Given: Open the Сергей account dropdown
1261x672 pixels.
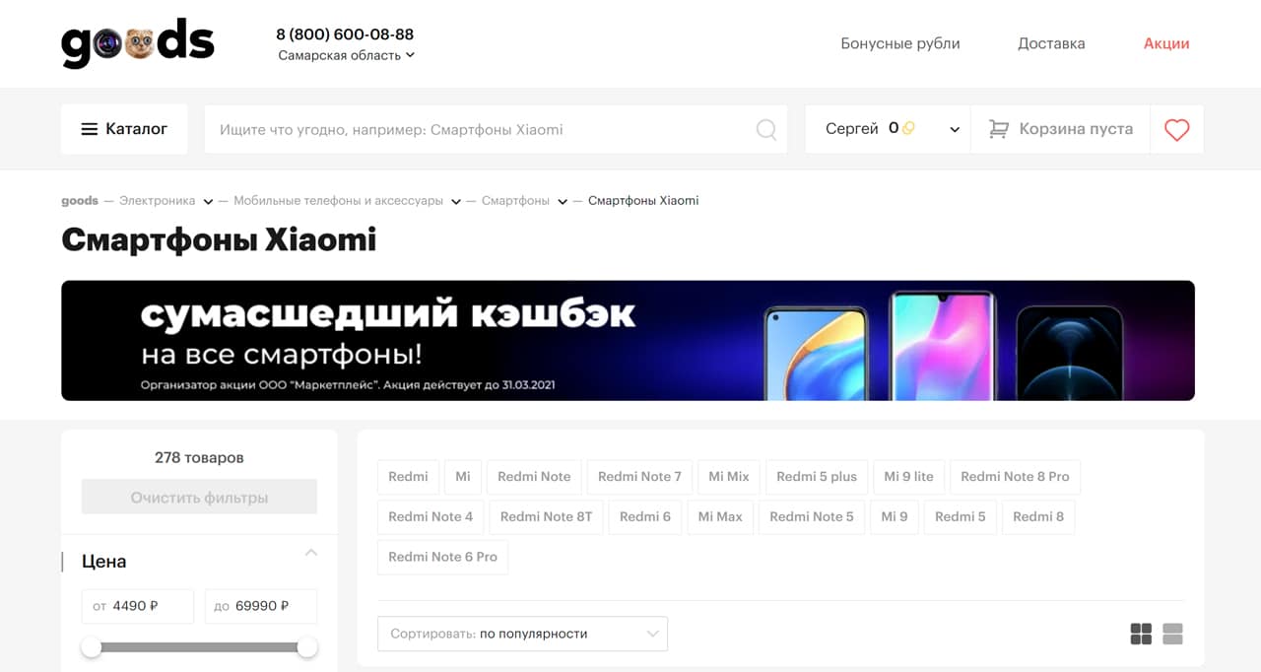Looking at the screenshot, I should point(888,129).
